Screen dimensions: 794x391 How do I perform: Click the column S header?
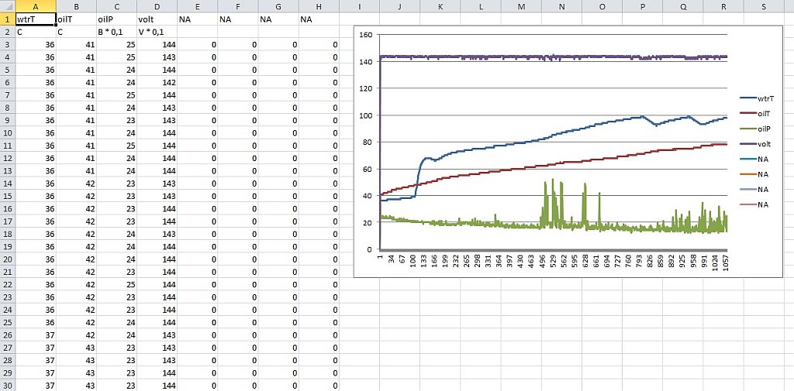coord(764,6)
